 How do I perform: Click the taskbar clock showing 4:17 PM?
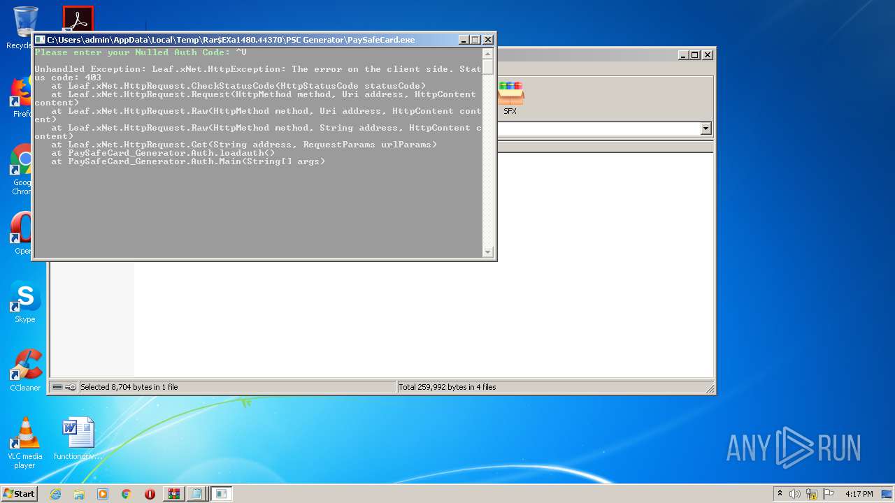[859, 494]
